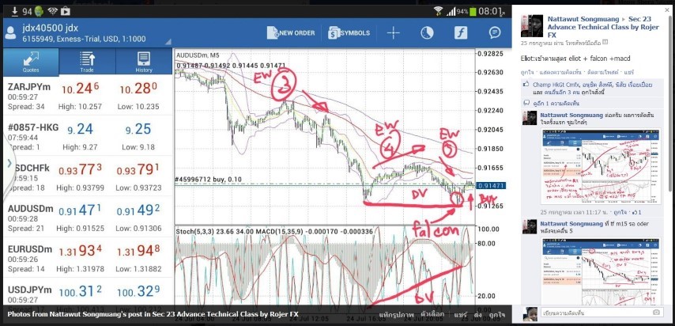This screenshot has height=326, width=675.
Task: Open ตัวเลือก options in the photo bar
Action: 432,314
